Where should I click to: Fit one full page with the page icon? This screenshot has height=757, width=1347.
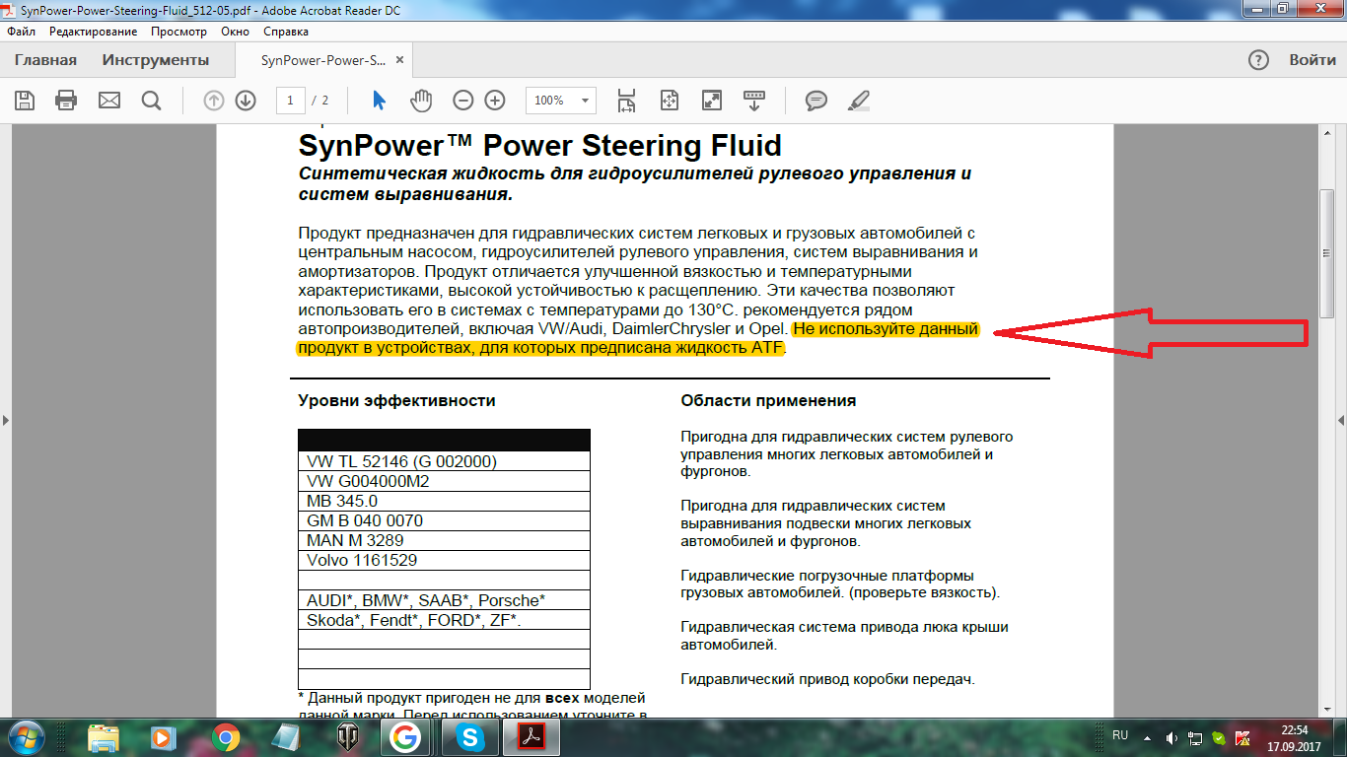click(670, 100)
